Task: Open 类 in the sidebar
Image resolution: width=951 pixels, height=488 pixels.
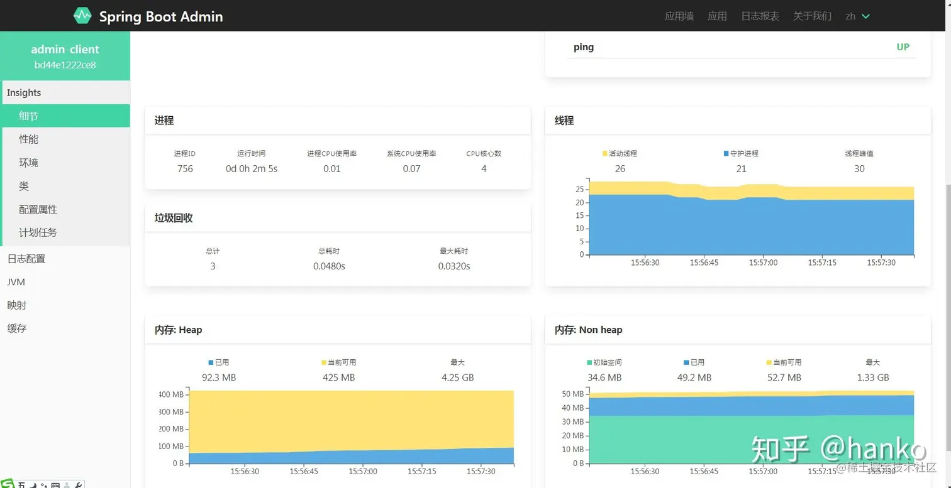Action: [x=66, y=186]
